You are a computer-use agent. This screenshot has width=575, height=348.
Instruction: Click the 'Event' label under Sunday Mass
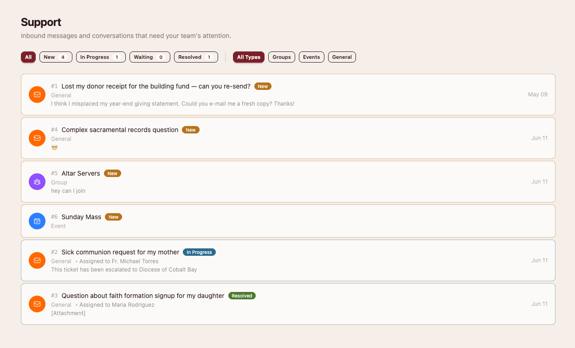tap(58, 226)
